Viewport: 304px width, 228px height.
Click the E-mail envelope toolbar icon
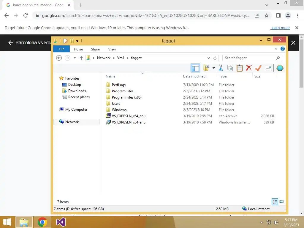pyautogui.click(x=268, y=68)
